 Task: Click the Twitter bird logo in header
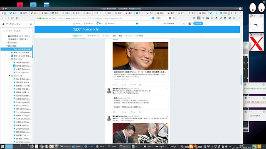(x=137, y=24)
